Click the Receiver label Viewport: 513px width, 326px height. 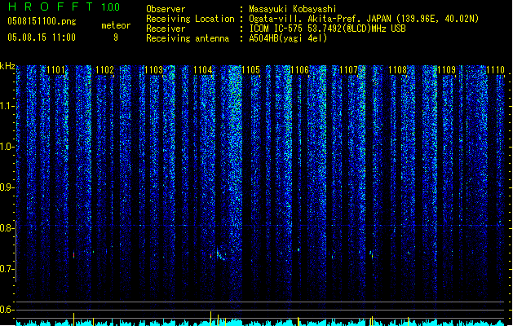[166, 29]
